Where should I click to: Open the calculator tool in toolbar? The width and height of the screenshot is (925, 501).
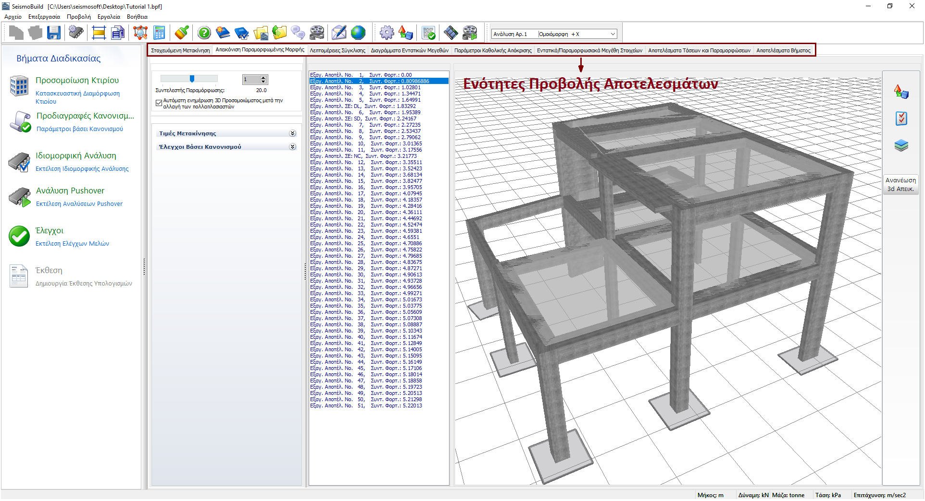(x=159, y=33)
